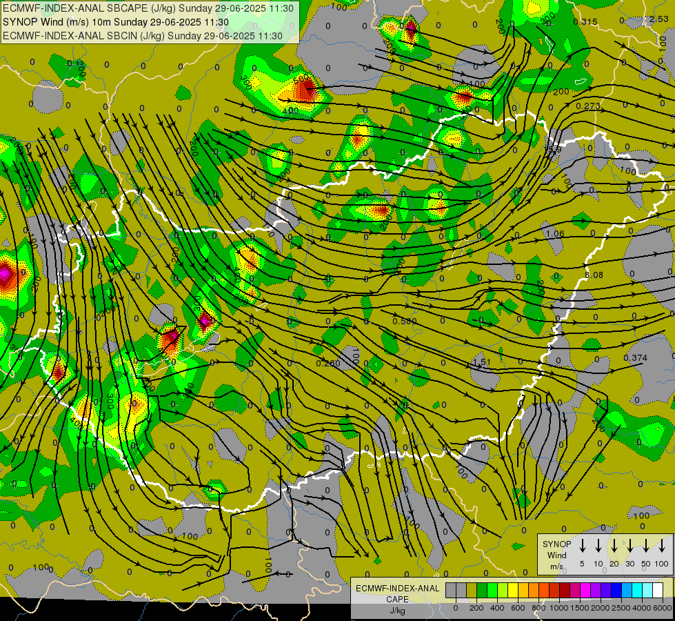Click the 100 speed label under wind arrow
Screen dimensions: 675x621
point(662,564)
